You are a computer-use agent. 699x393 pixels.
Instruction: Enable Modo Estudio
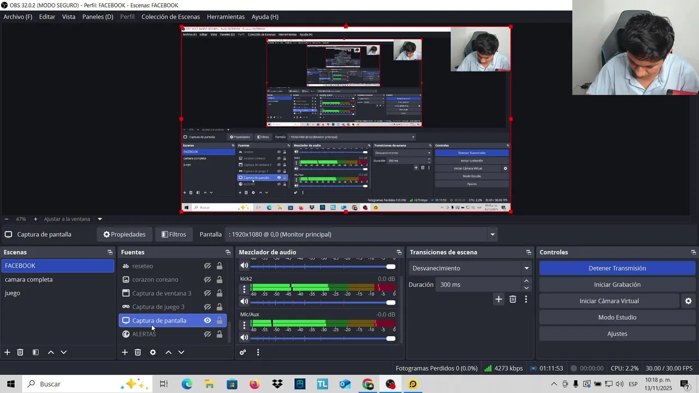click(617, 317)
